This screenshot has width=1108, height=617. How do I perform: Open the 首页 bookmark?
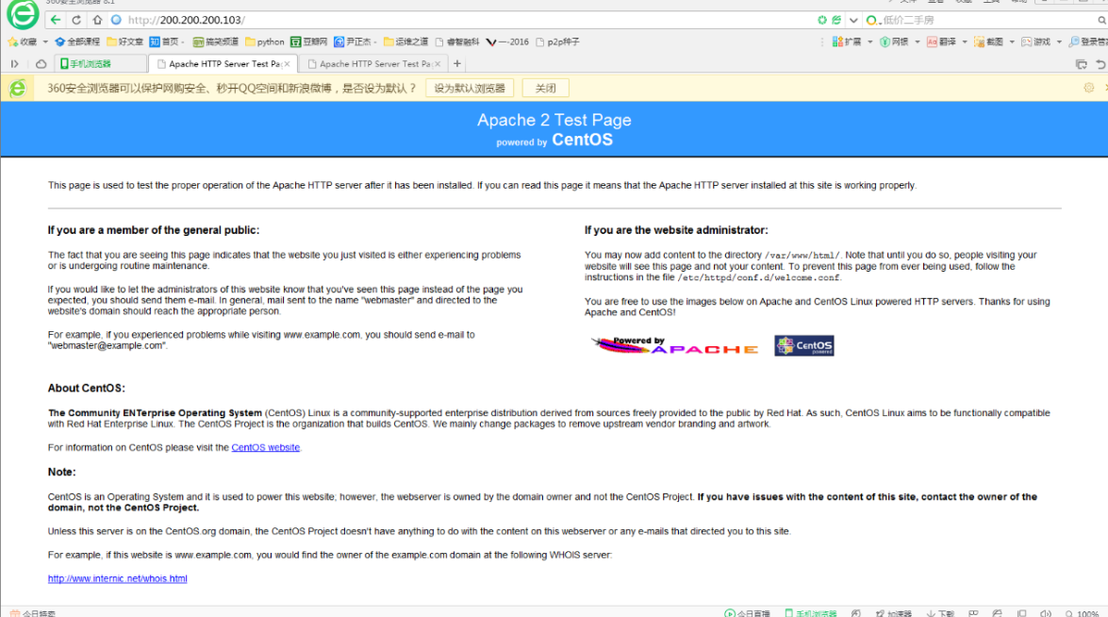(x=167, y=42)
